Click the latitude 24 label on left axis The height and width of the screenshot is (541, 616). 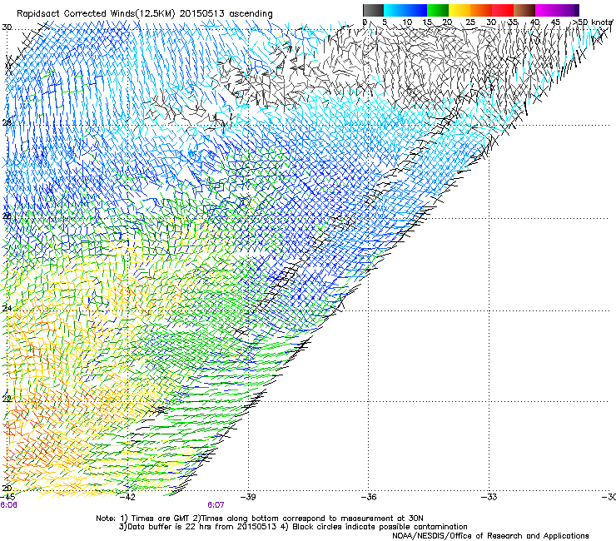click(x=7, y=309)
